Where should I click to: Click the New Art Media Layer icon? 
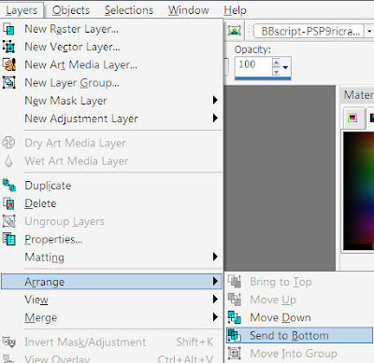(9, 64)
